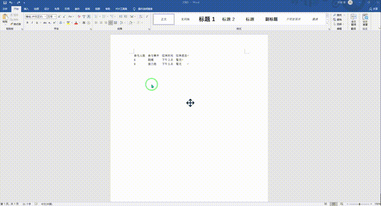This screenshot has width=381, height=206.
Task: Toggle Center alignment
Action: pyautogui.click(x=101, y=23)
